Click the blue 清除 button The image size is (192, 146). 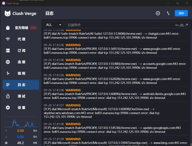point(181,13)
